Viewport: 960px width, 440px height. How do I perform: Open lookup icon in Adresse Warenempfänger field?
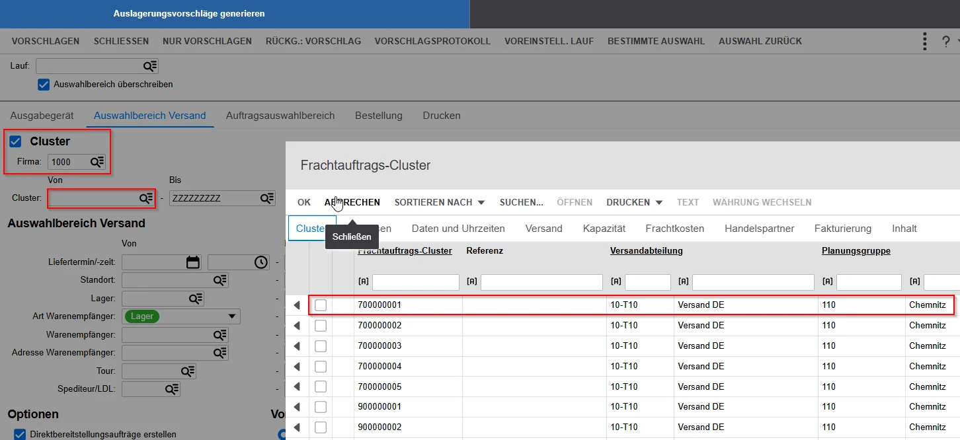click(x=220, y=353)
